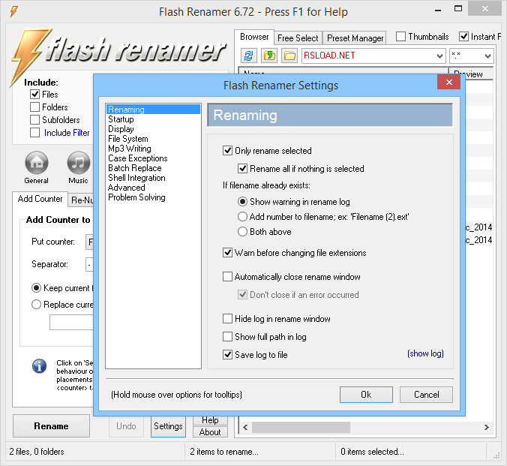Switch to the Add Counter tab
The height and width of the screenshot is (466, 507).
[40, 199]
